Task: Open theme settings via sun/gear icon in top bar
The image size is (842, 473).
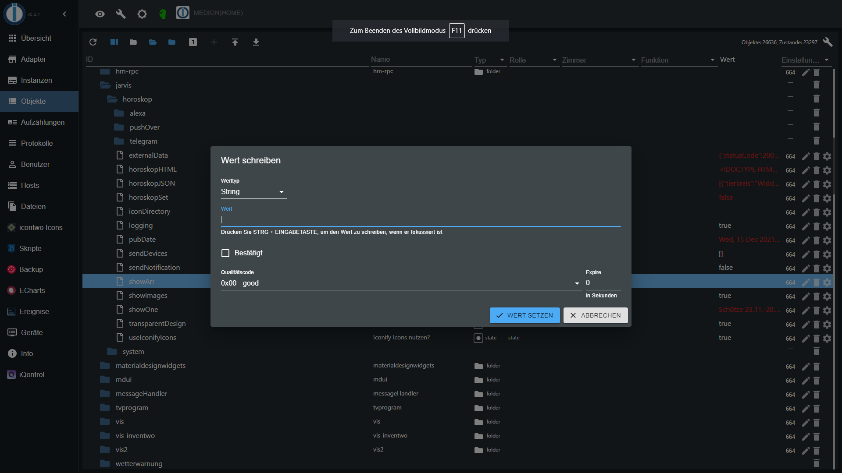Action: pos(142,14)
